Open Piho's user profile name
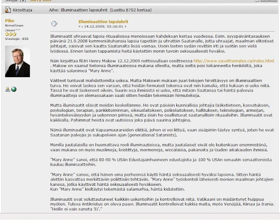The width and height of the screenshot is (280, 220). coord(10,21)
